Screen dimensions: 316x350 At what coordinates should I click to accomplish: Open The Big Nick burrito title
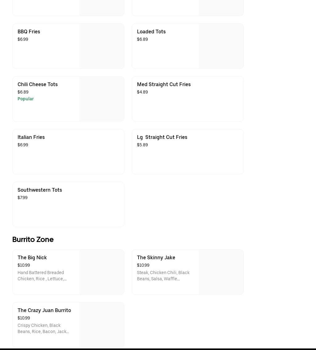(32, 257)
